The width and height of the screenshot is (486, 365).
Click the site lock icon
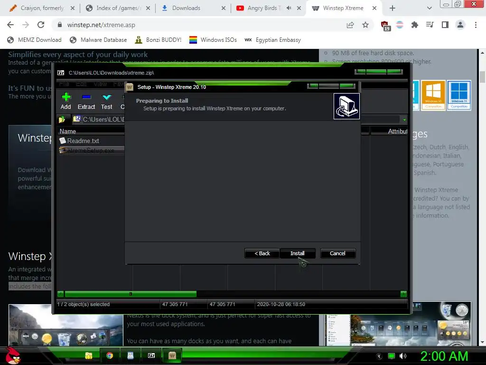(x=60, y=25)
